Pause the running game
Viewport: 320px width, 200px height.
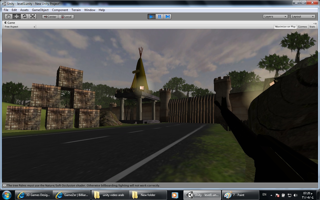[159, 16]
